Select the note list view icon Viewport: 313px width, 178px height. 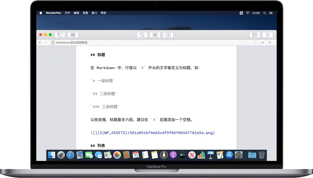73,35
